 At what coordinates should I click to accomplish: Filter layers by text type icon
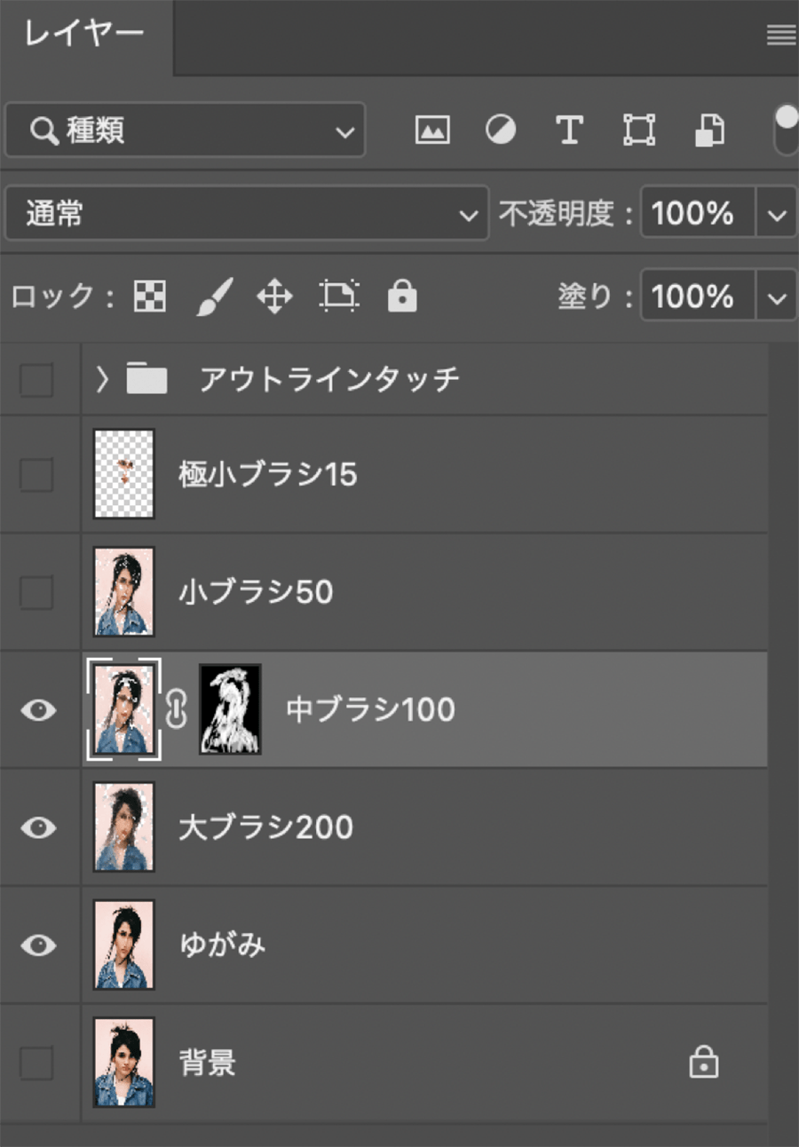pyautogui.click(x=569, y=130)
